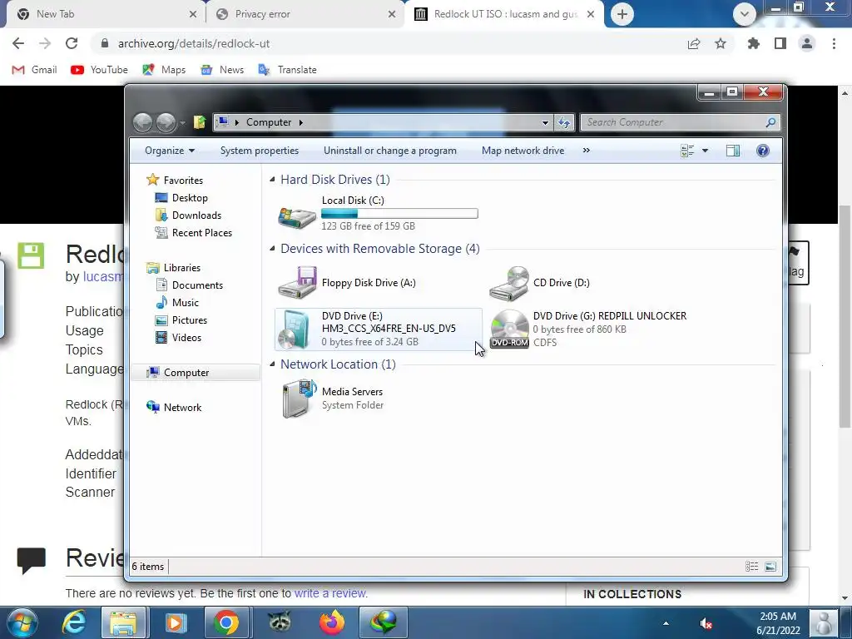Show hidden system tray icons arrow
Image resolution: width=852 pixels, height=639 pixels.
tap(666, 623)
